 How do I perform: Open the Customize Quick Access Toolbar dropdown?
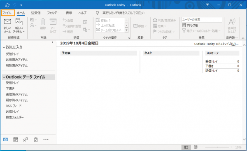pyautogui.click(x=21, y=5)
